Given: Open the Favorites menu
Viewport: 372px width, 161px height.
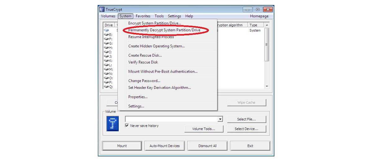Looking at the screenshot, I should (143, 16).
